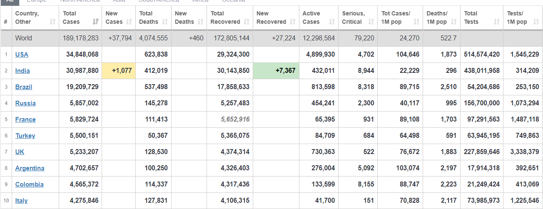Click Colombia deaths per million 2,223
543x209 pixels.
(448, 184)
